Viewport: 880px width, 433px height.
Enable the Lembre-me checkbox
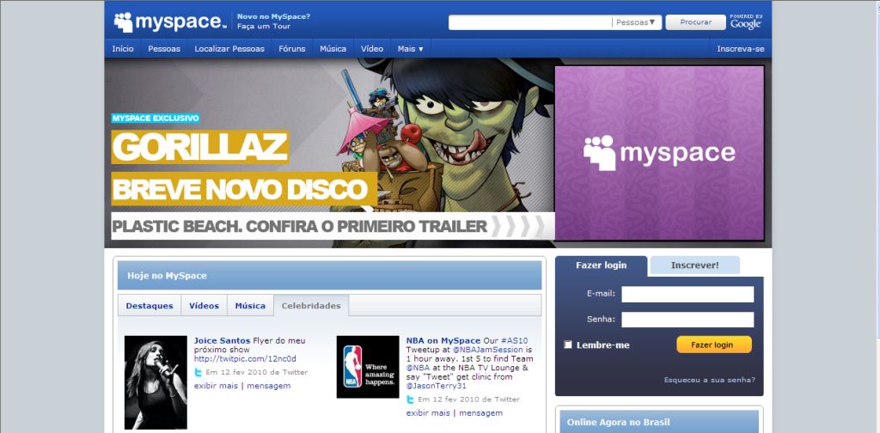tap(568, 345)
